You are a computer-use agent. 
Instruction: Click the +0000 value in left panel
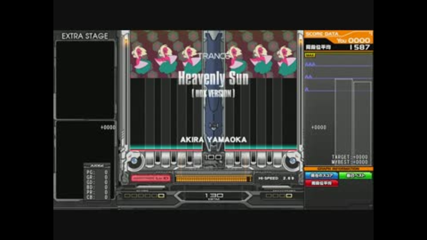pos(108,128)
